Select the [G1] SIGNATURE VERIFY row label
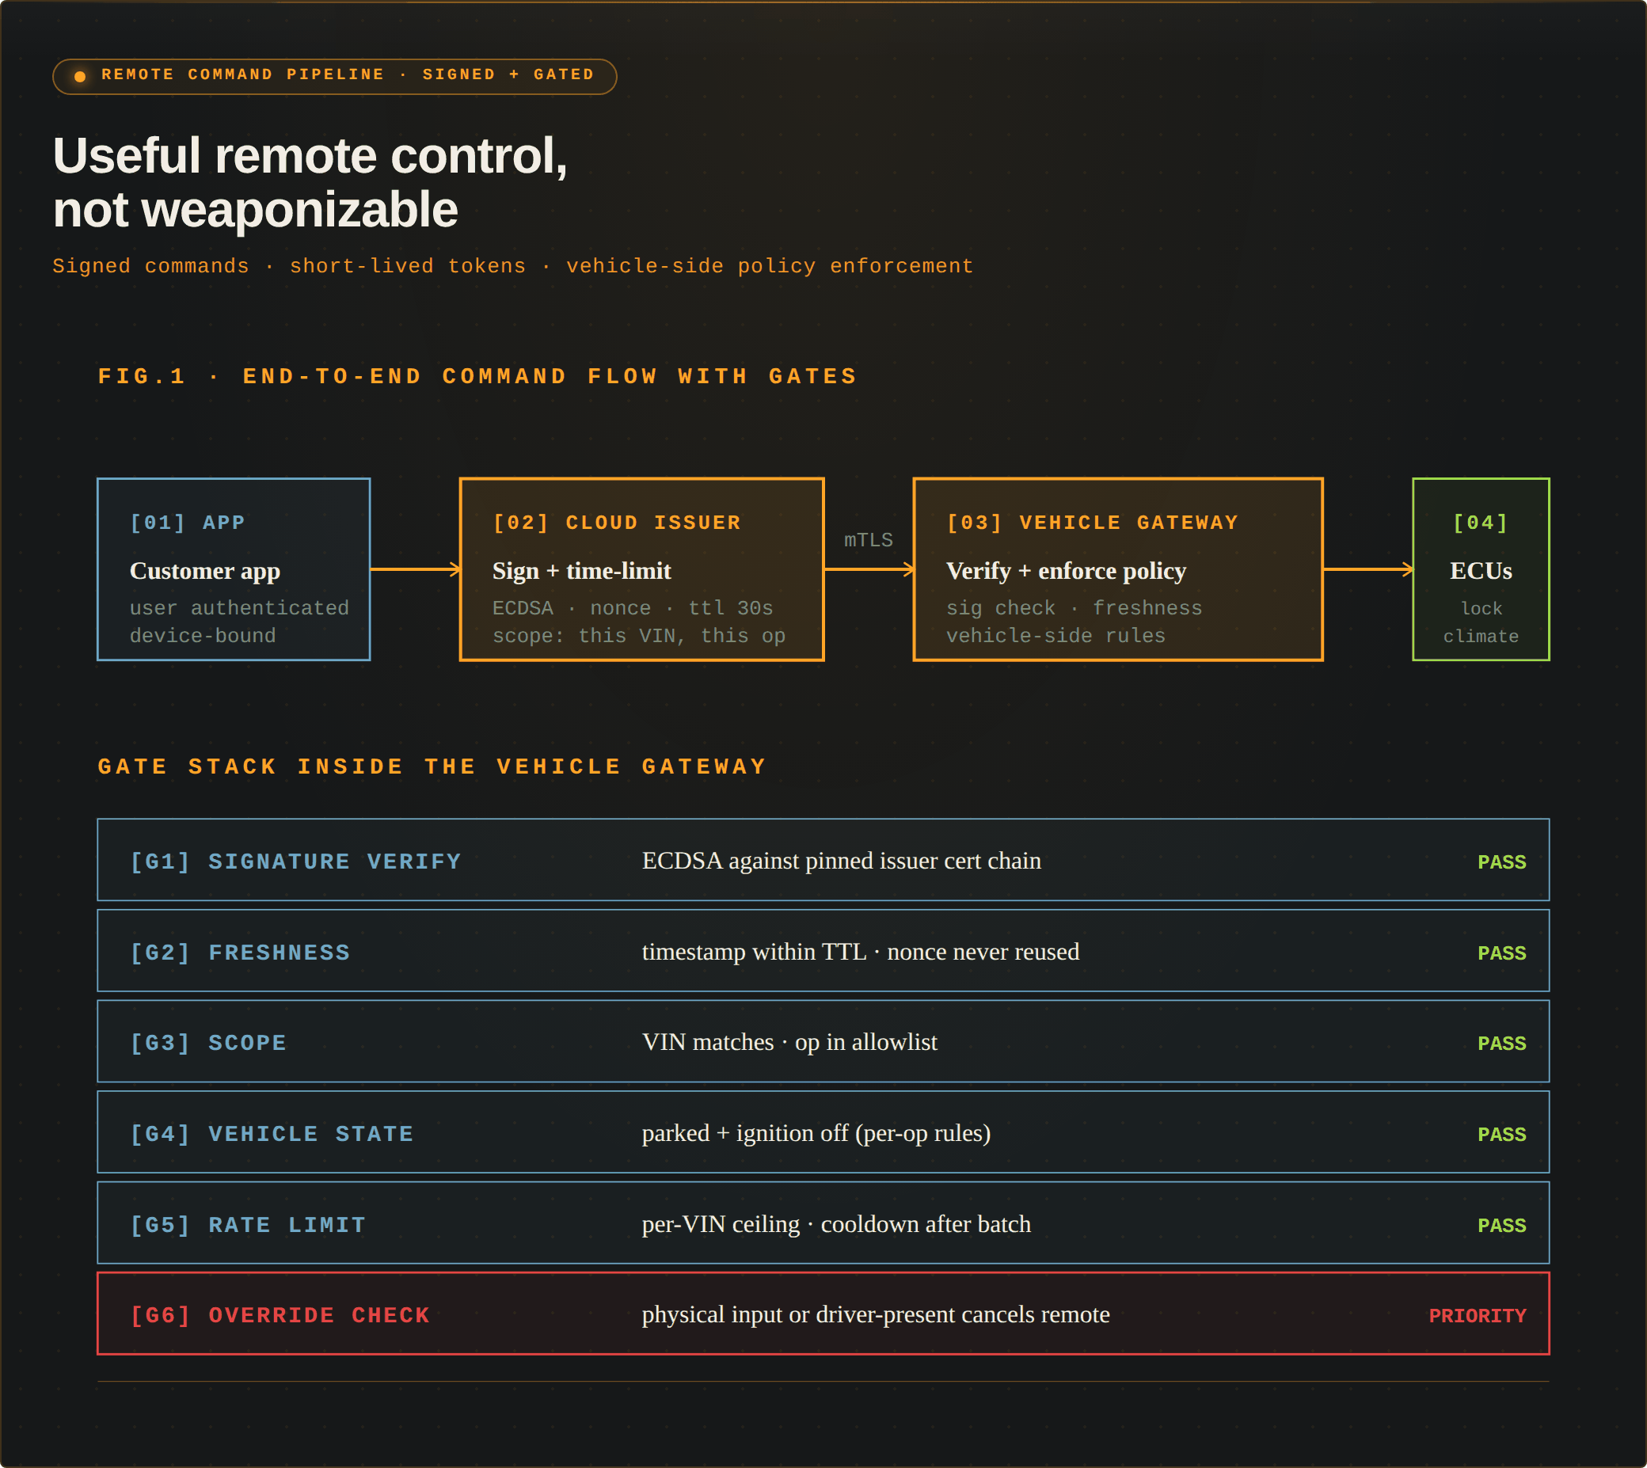The width and height of the screenshot is (1647, 1468). coord(296,861)
